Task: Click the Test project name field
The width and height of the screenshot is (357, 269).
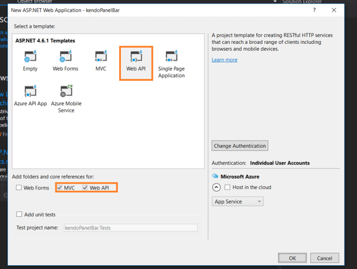Action: click(x=131, y=228)
